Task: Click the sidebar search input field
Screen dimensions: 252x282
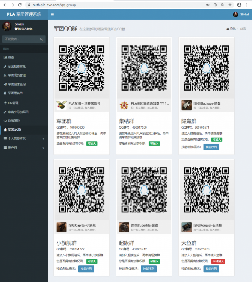Action: pyautogui.click(x=21, y=39)
